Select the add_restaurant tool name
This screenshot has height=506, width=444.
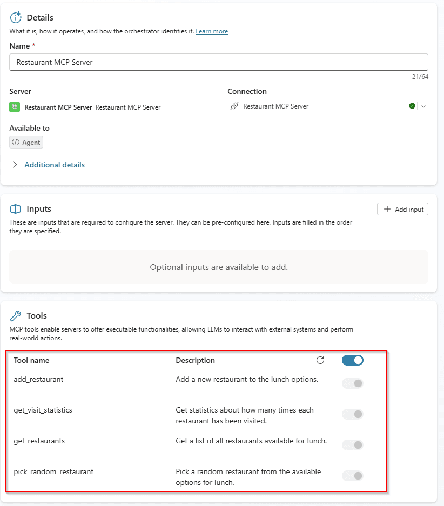click(38, 379)
